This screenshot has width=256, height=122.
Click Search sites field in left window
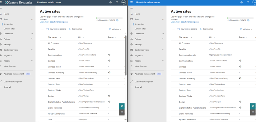click(x=87, y=29)
